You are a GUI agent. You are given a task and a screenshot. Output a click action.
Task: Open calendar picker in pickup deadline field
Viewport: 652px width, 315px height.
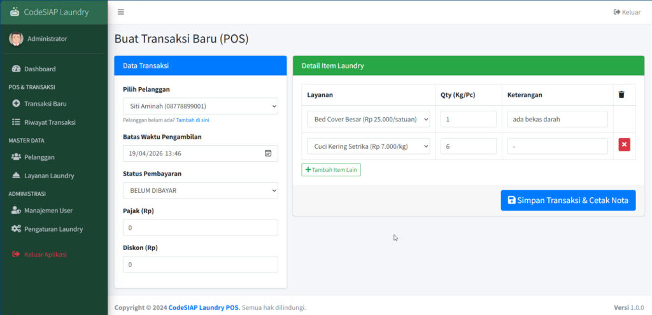[x=268, y=153]
